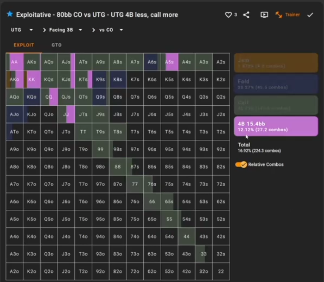The width and height of the screenshot is (324, 282).
Task: Click the Q9s hand cell
Action: [x=100, y=97]
